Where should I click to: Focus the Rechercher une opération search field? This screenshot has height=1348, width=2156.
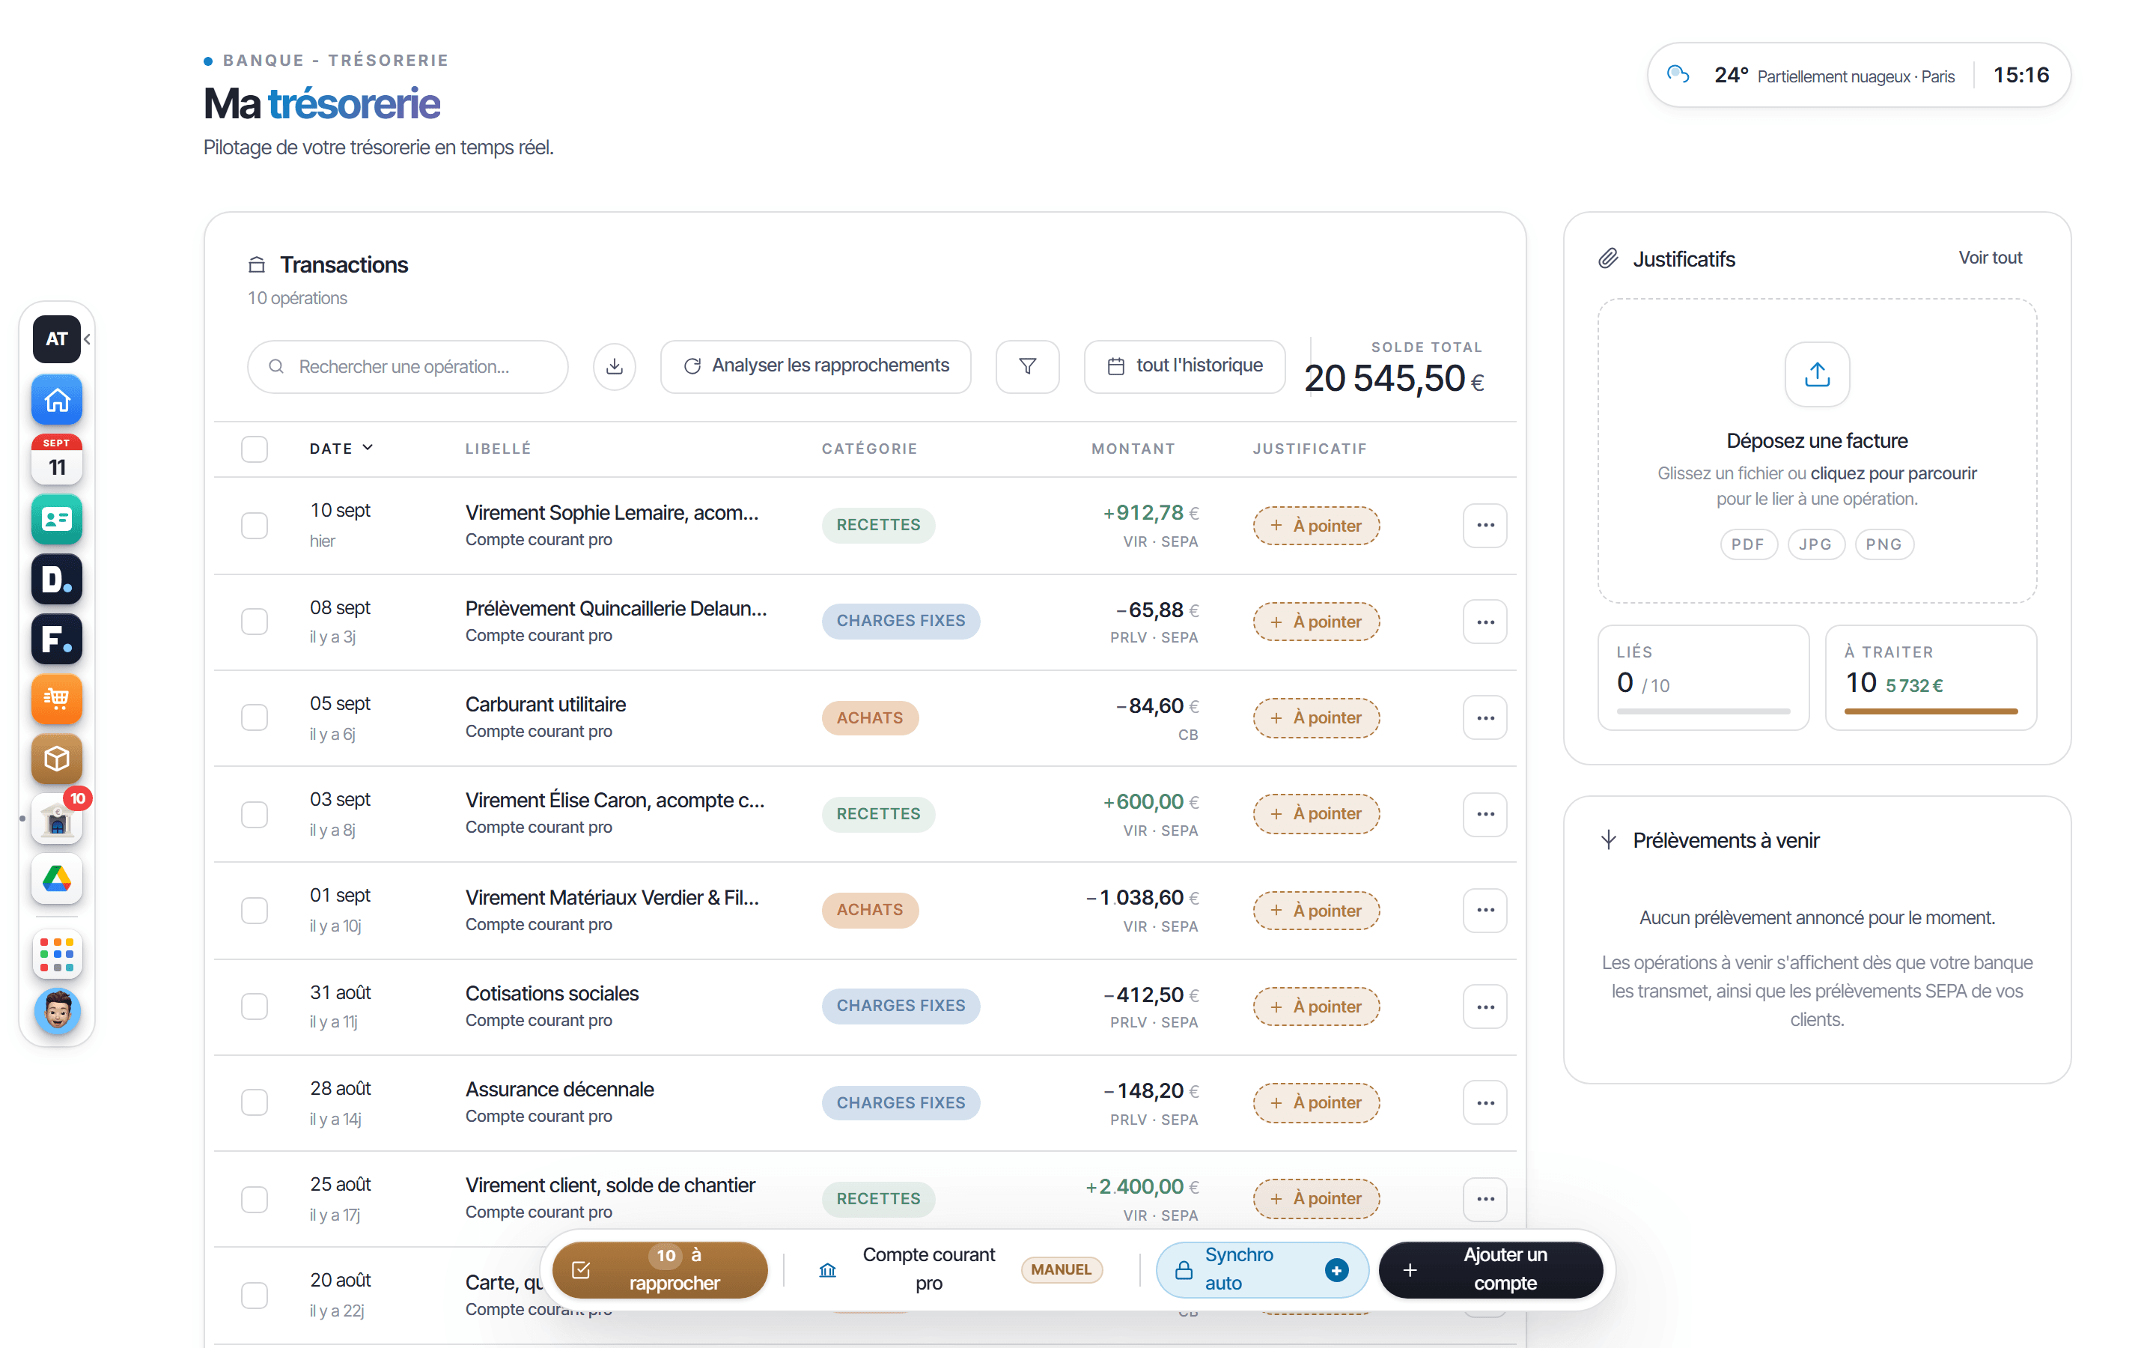point(407,366)
